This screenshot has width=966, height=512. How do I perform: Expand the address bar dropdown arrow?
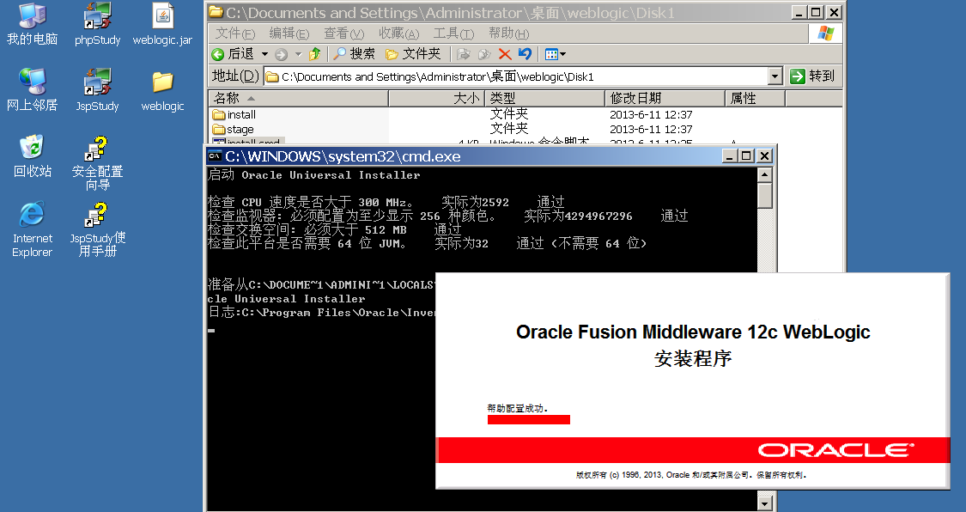(x=775, y=76)
